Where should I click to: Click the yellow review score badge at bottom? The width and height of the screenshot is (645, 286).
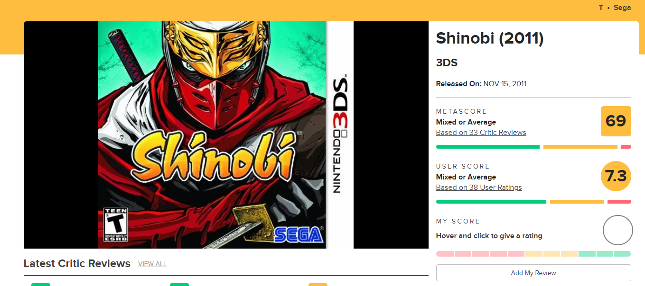point(318,285)
